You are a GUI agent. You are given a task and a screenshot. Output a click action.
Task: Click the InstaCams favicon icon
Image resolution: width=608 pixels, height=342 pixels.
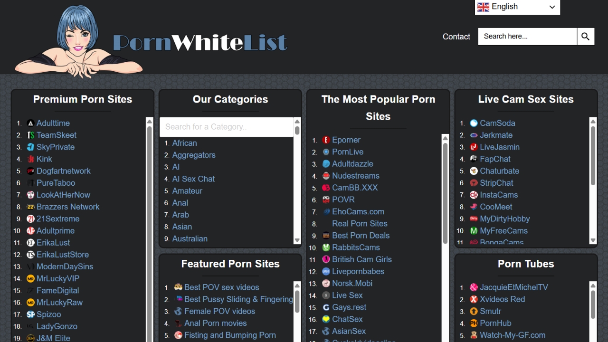point(474,195)
